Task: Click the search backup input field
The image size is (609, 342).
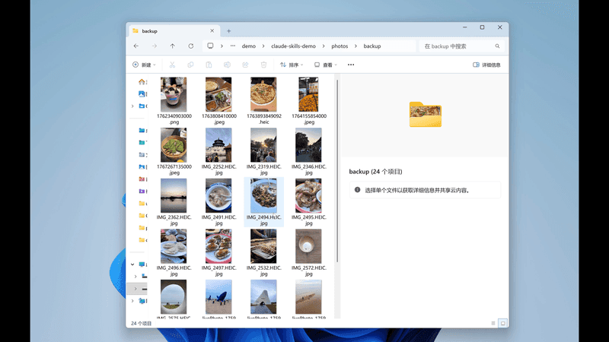Action: 457,46
